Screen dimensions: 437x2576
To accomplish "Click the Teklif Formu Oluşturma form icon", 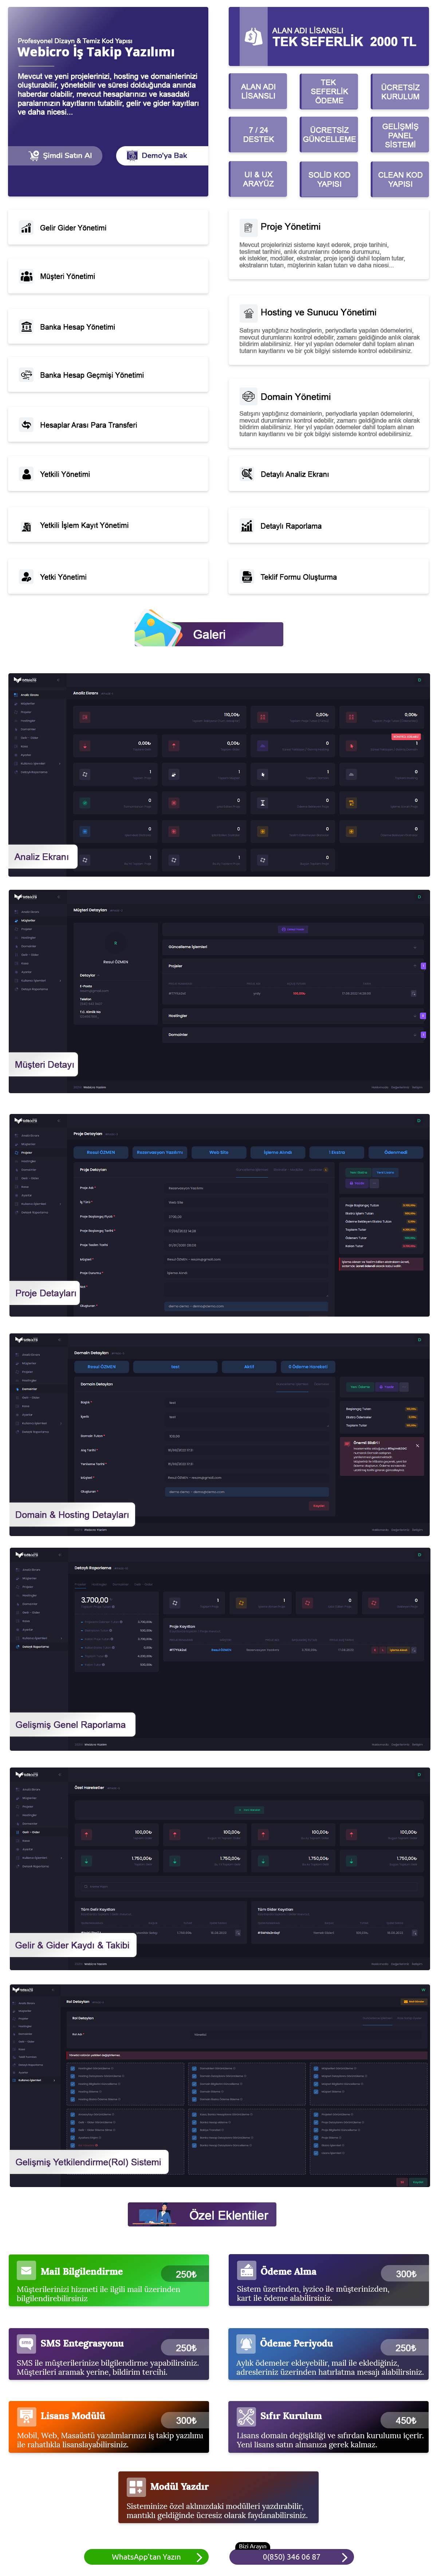I will 247,577.
